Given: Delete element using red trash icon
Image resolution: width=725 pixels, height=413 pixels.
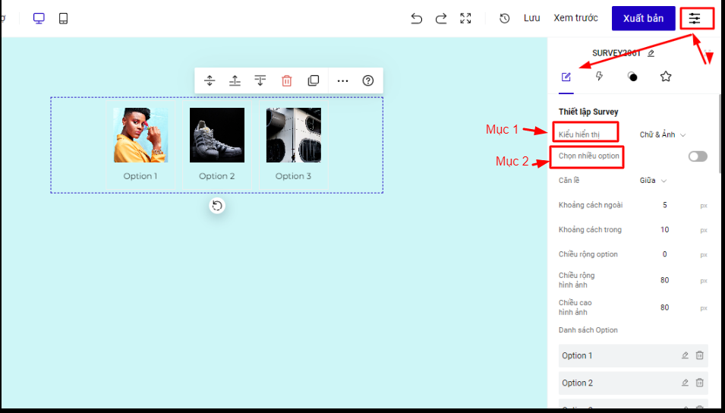Looking at the screenshot, I should [286, 80].
